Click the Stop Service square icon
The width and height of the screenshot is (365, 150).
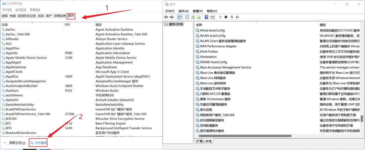226,17
